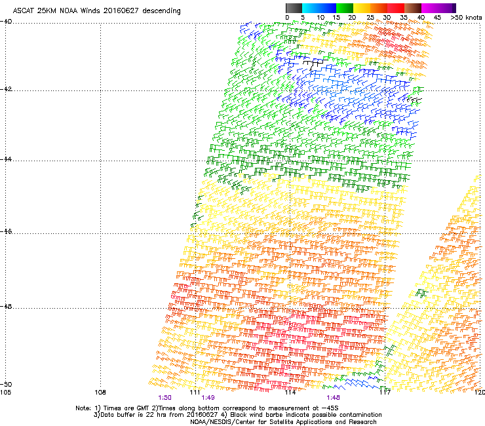Click the latitude label -50
This screenshot has height=426, width=485.
[x=6, y=384]
